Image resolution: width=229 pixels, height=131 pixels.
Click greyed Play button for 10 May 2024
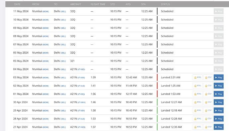[218, 20]
